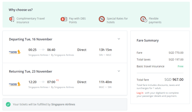This screenshot has width=192, height=112.
Task: Click the Flexible payments clock icon
Action: point(143,19)
